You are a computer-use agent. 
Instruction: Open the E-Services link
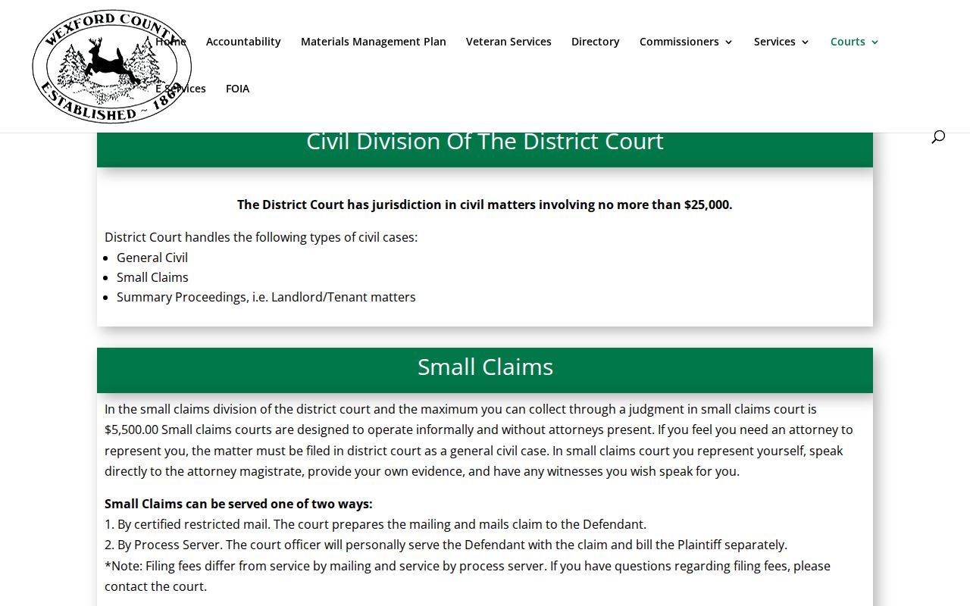click(x=180, y=89)
